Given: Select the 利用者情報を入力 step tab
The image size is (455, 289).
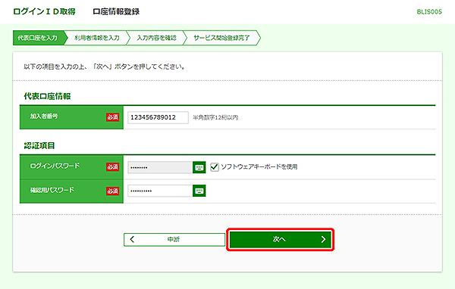Looking at the screenshot, I should click(x=97, y=38).
